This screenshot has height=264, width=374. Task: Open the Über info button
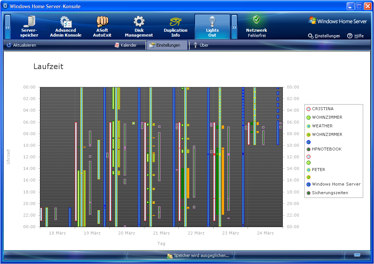tap(201, 45)
